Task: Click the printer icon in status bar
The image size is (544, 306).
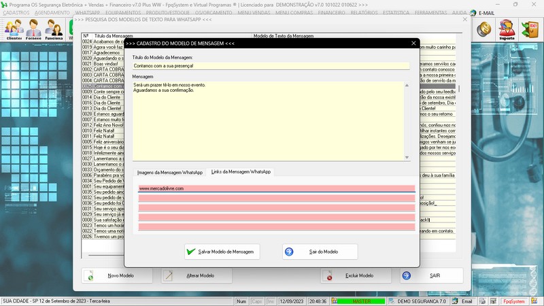Action: tap(483, 301)
